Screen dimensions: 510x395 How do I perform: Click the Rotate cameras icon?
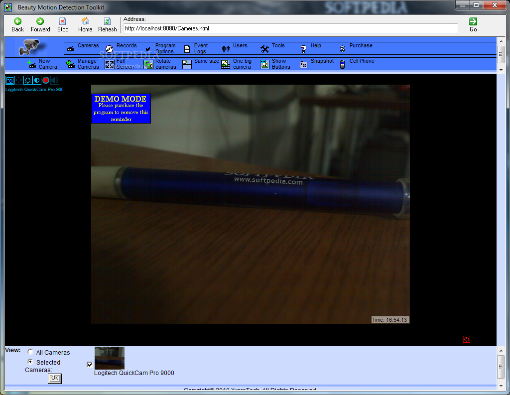click(148, 64)
